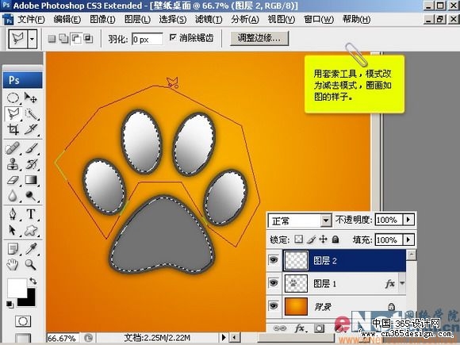Toggle the 消除锯齿 anti-alias checkbox
Viewport: 460px width, 345px height.
(173, 37)
